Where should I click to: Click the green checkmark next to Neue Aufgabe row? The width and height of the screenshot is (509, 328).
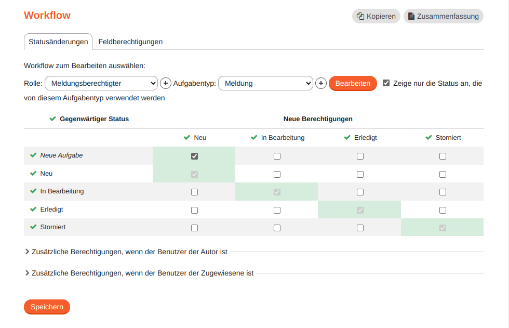coord(32,155)
